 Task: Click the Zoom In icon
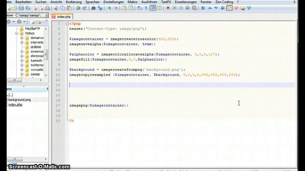pyautogui.click(x=109, y=8)
